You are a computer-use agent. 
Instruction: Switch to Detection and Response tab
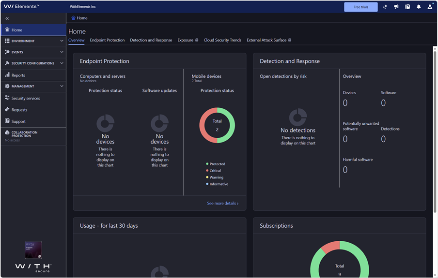tap(151, 40)
